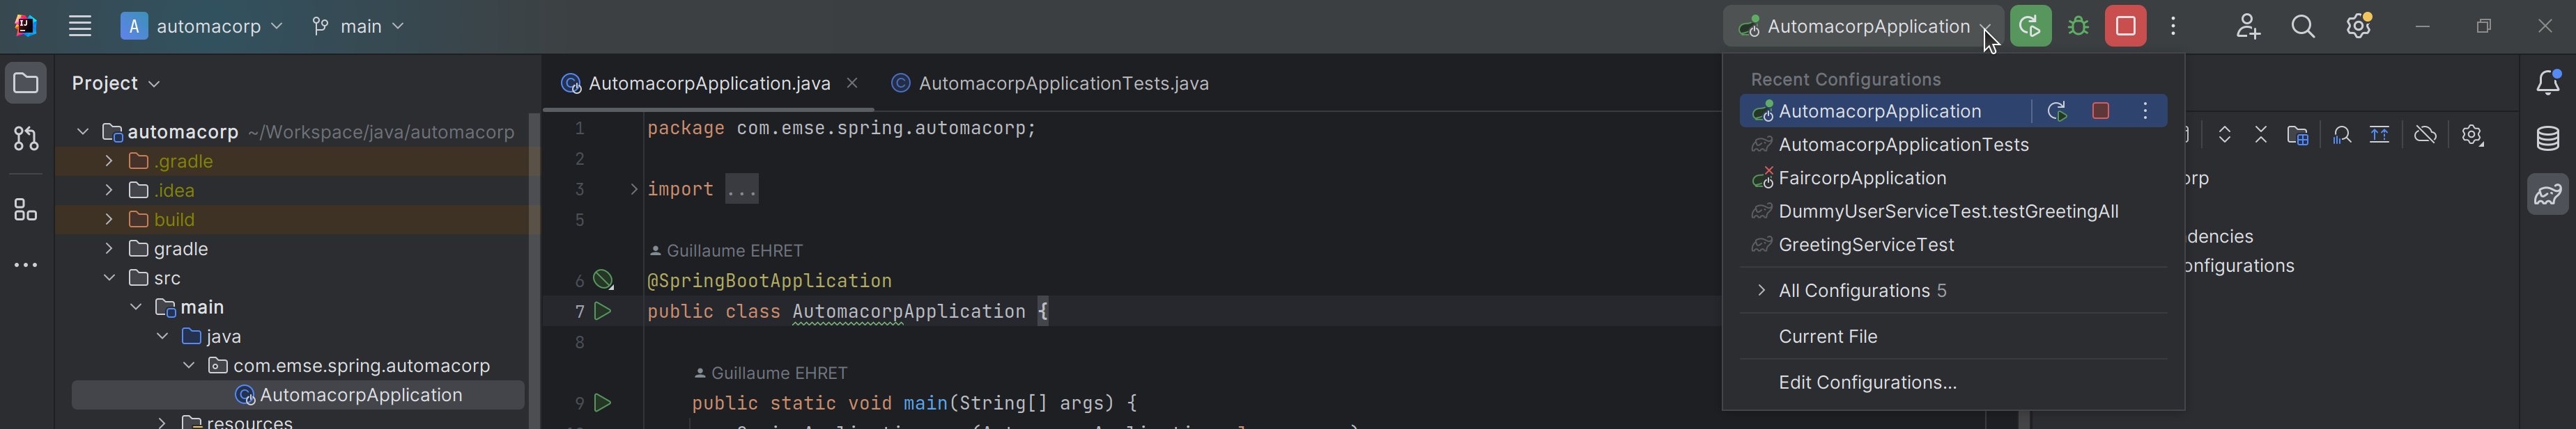The height and width of the screenshot is (429, 2576).
Task: Open Project view mode dropdown
Action: pyautogui.click(x=116, y=84)
